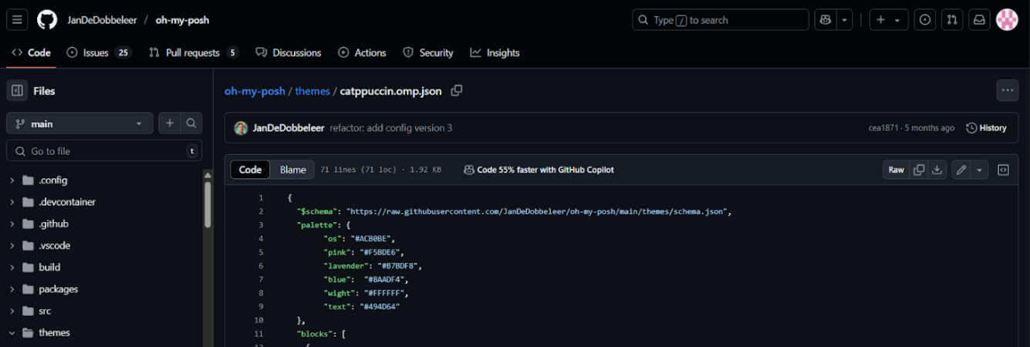The height and width of the screenshot is (347, 1030).
Task: Switch to the Security tab
Action: point(428,52)
